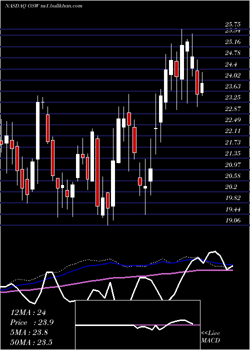Screen dimensions: 250x350
Task: Click the 24.4 price axis label
Action: pyautogui.click(x=231, y=64)
